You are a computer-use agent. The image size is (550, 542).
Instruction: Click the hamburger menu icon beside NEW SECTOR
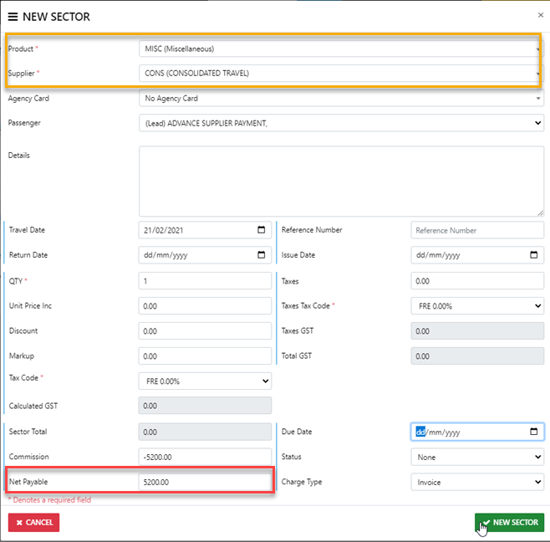tap(13, 17)
